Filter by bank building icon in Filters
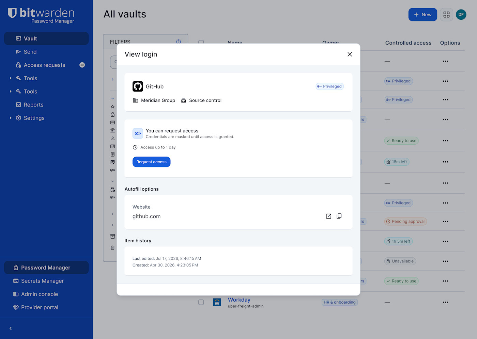 coord(112,130)
